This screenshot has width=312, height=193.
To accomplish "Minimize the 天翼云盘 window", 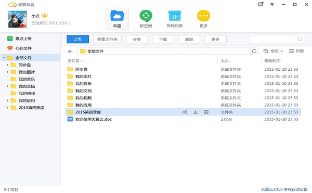I will 283,4.
